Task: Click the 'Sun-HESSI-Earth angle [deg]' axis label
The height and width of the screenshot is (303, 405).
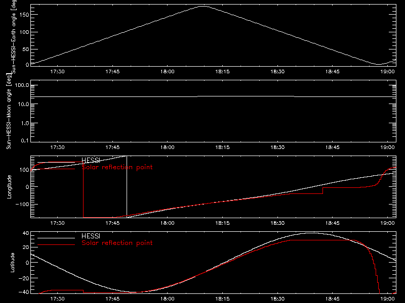Action: click(14, 37)
